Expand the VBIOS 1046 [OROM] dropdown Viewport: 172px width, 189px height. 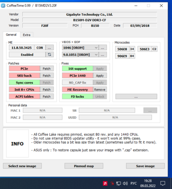pyautogui.click(x=81, y=48)
